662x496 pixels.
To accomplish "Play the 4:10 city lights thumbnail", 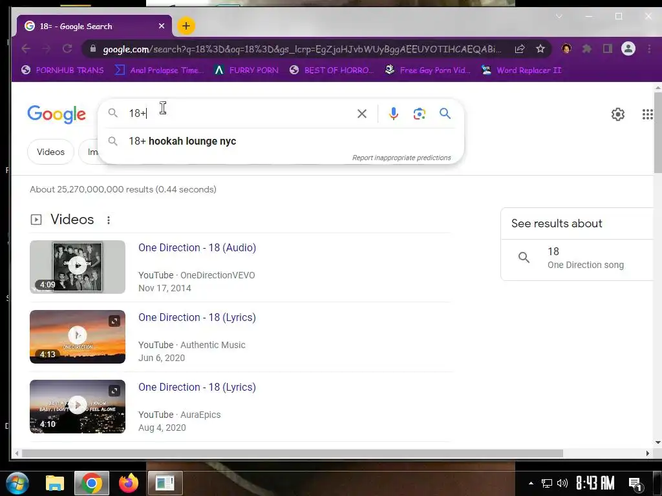I will (x=78, y=407).
